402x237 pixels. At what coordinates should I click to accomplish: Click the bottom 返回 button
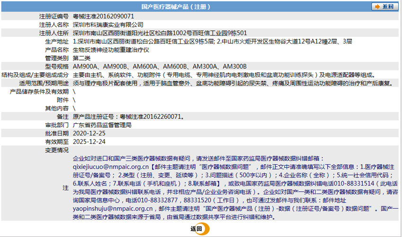tap(197, 229)
